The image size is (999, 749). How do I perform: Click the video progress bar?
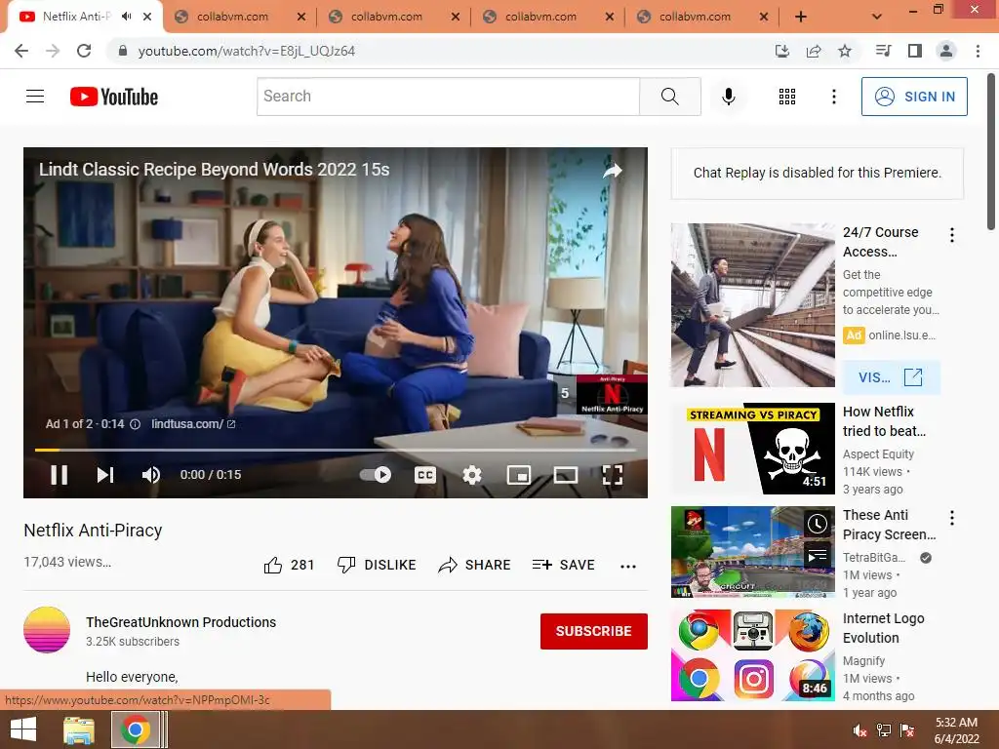pyautogui.click(x=336, y=450)
